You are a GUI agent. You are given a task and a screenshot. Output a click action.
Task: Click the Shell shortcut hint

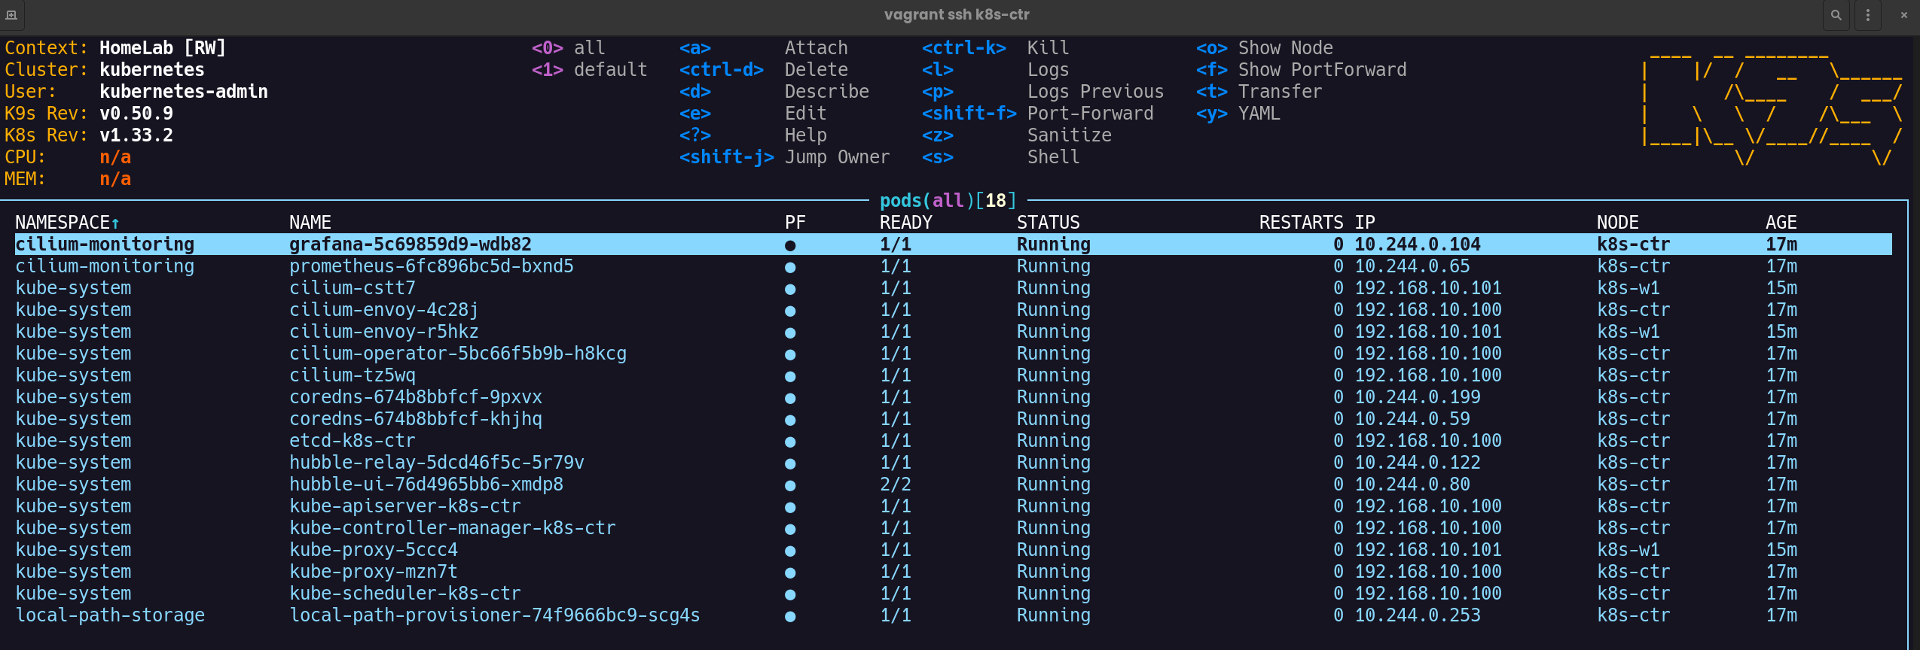[x=1001, y=157]
